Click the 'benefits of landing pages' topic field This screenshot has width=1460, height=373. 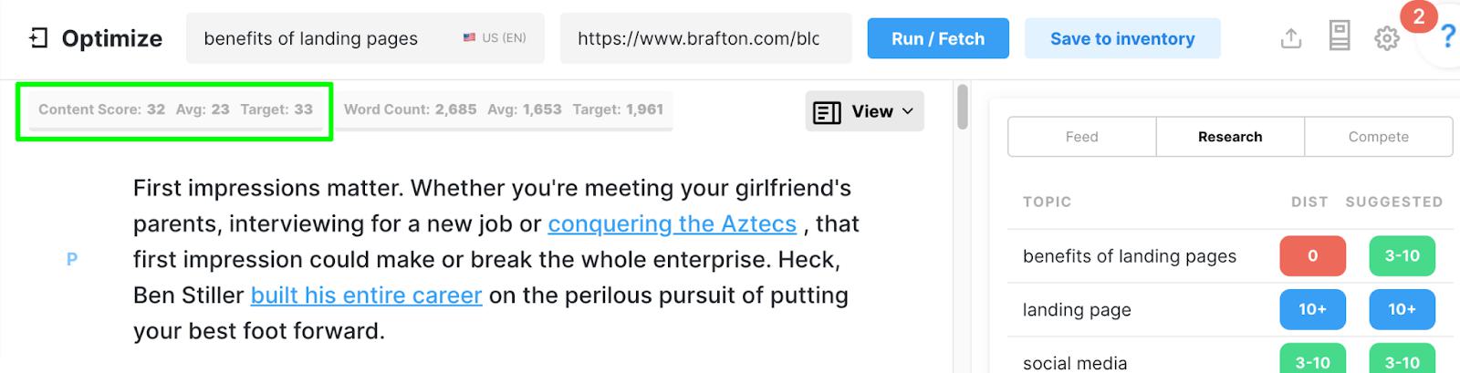310,38
